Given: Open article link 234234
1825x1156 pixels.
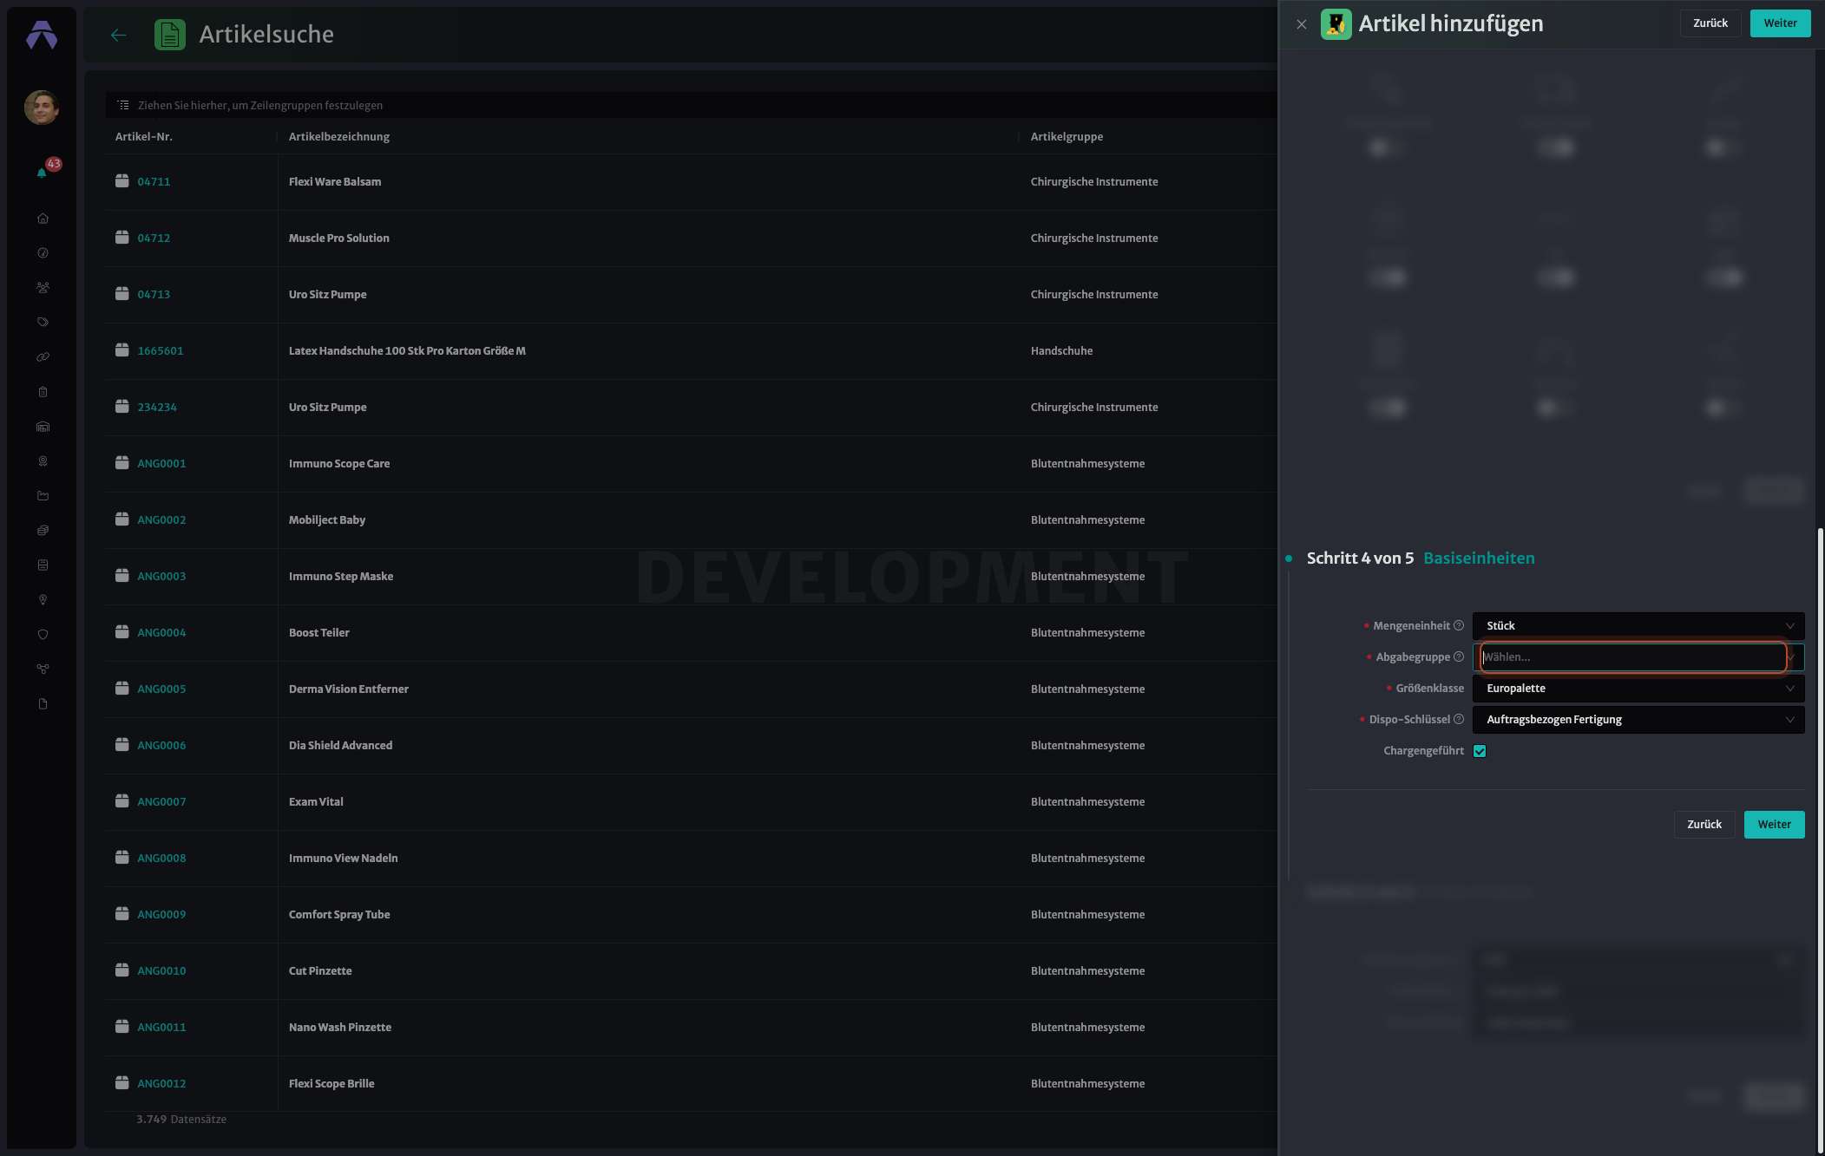Looking at the screenshot, I should pyautogui.click(x=157, y=407).
